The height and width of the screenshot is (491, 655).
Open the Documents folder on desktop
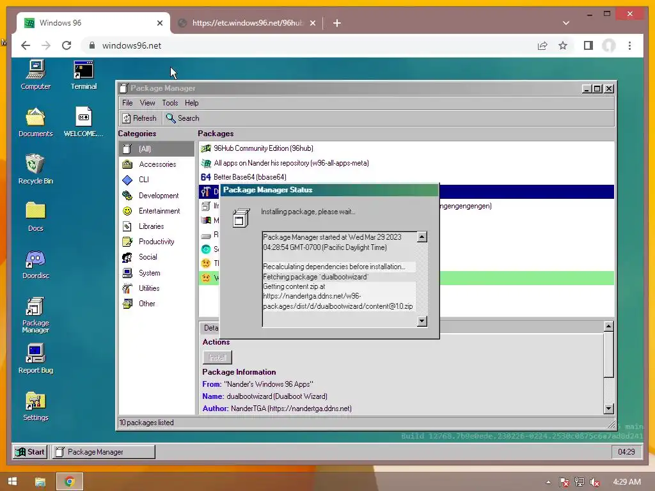click(x=36, y=122)
